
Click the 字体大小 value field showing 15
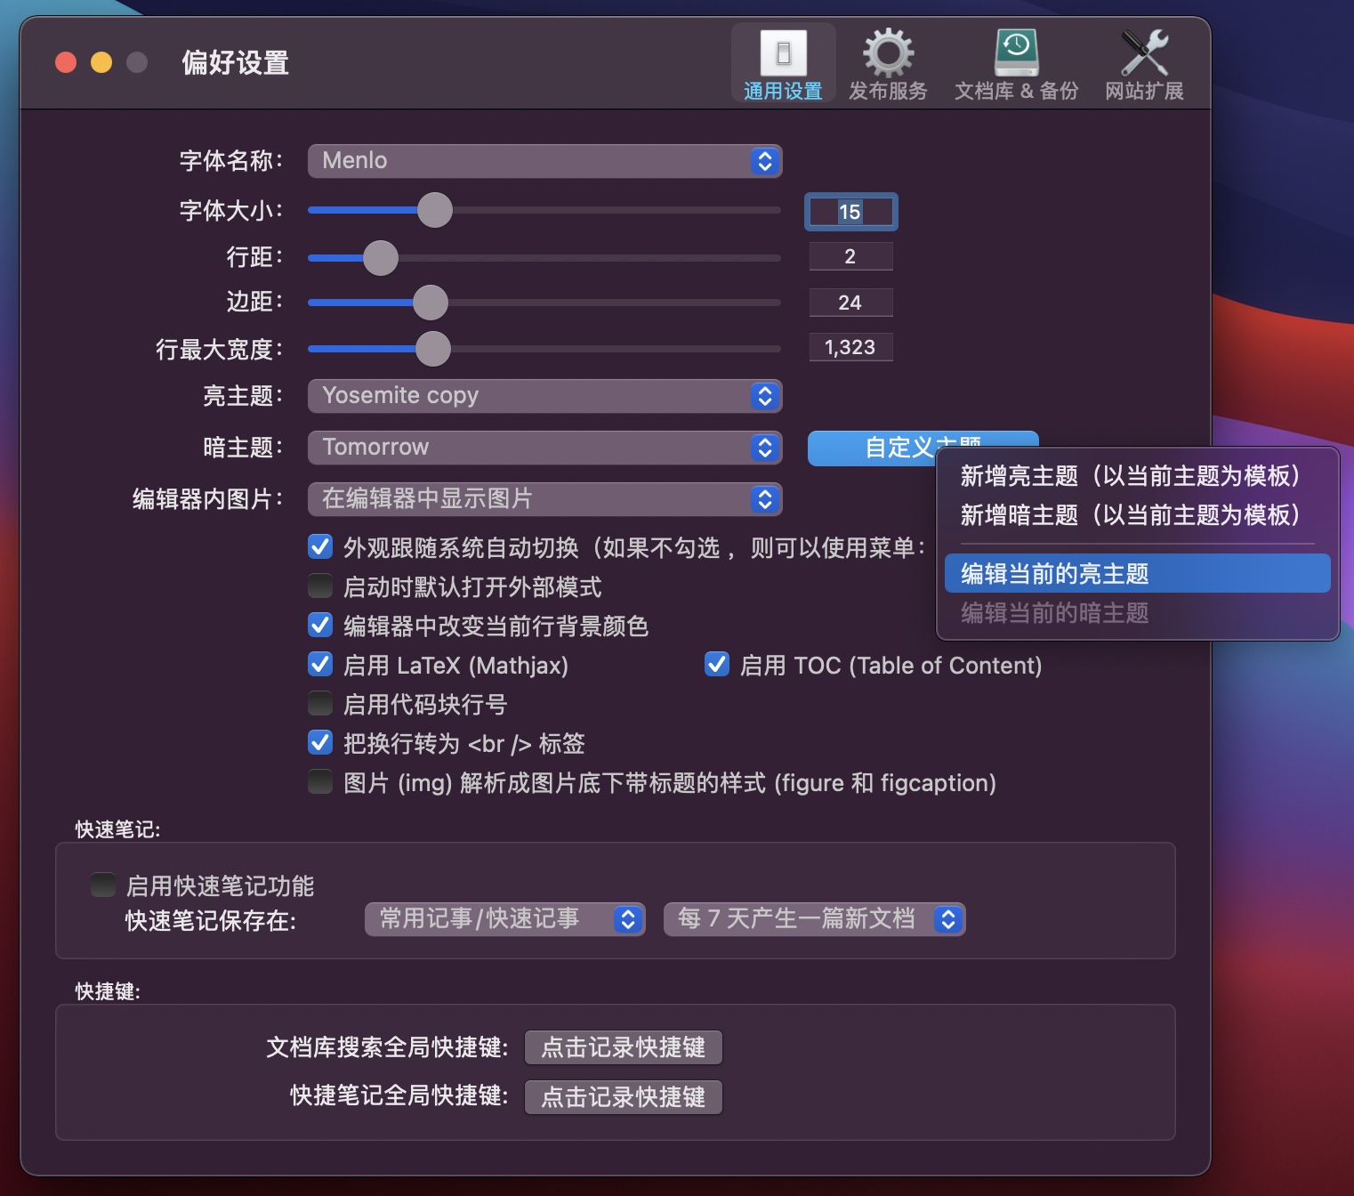(850, 212)
